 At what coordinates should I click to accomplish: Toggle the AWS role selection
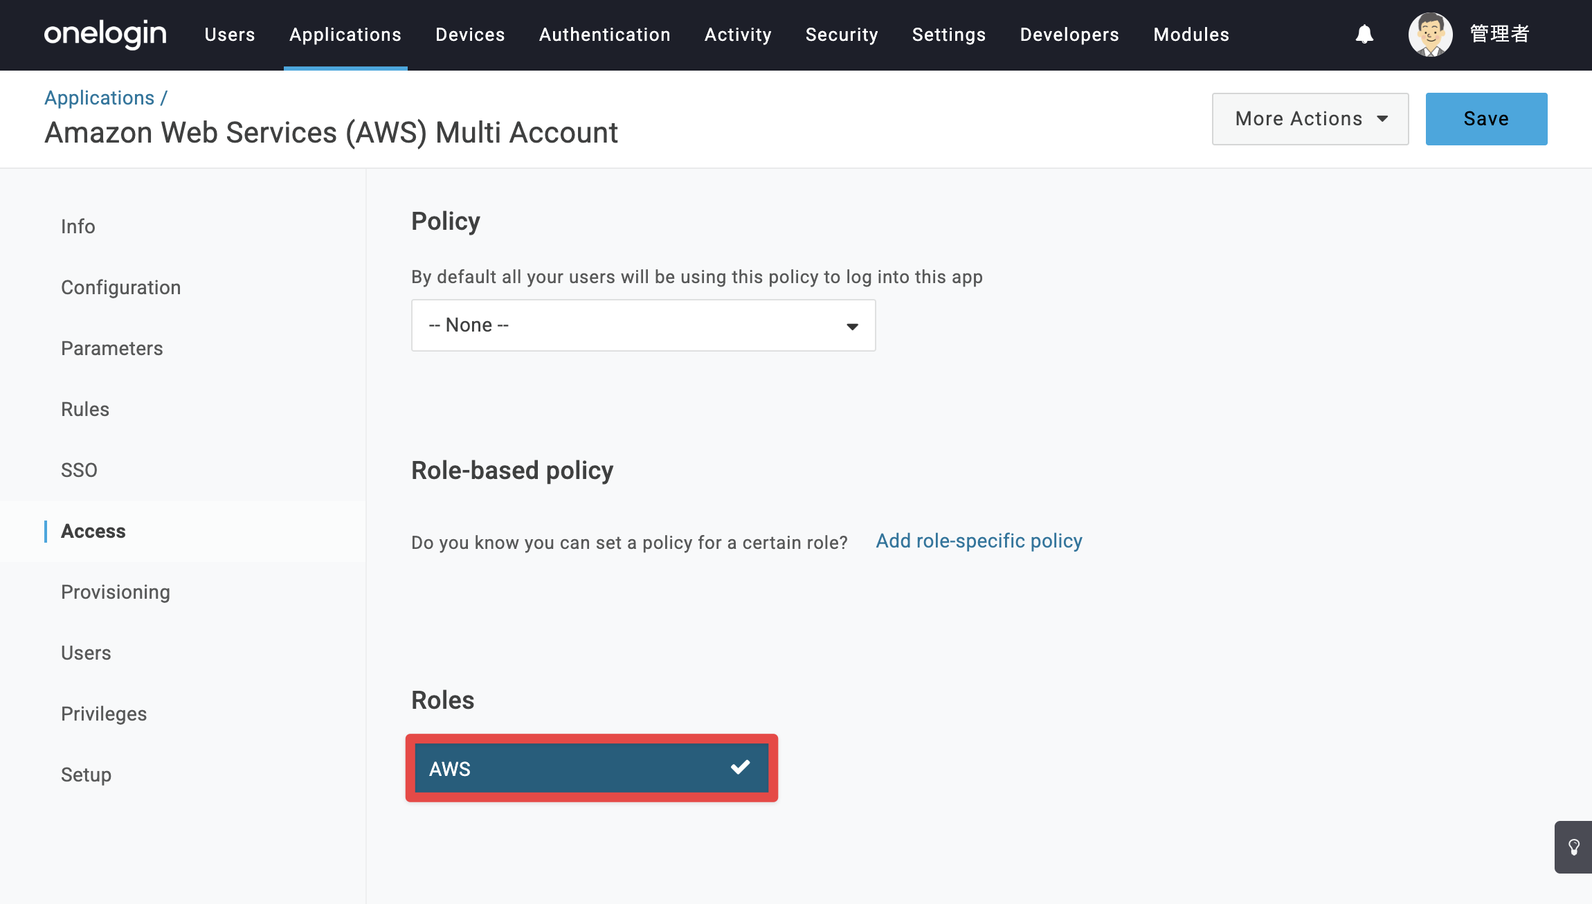coord(592,768)
